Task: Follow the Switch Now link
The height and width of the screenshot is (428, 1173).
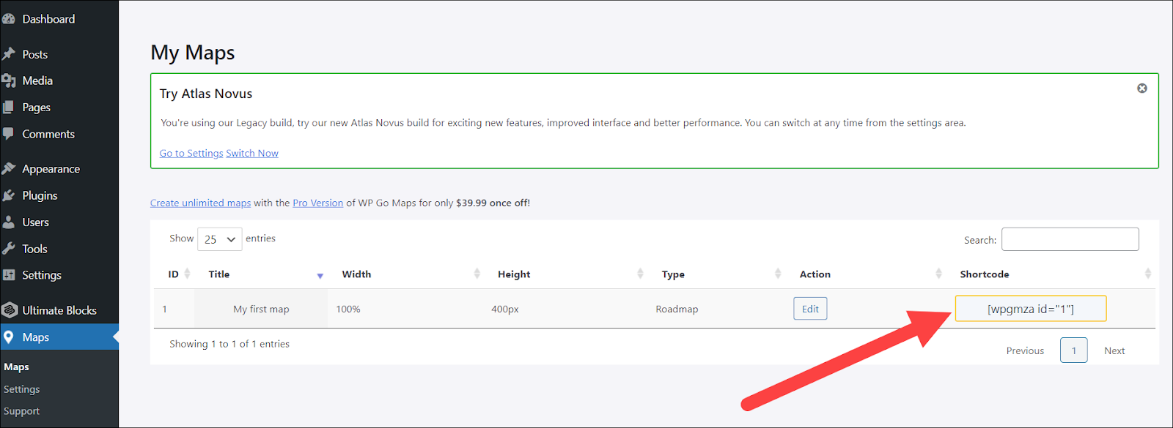Action: 252,153
